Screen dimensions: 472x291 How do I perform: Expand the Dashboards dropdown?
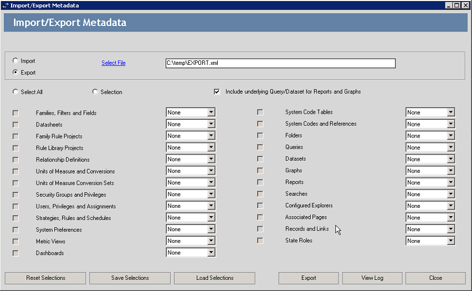click(191, 252)
